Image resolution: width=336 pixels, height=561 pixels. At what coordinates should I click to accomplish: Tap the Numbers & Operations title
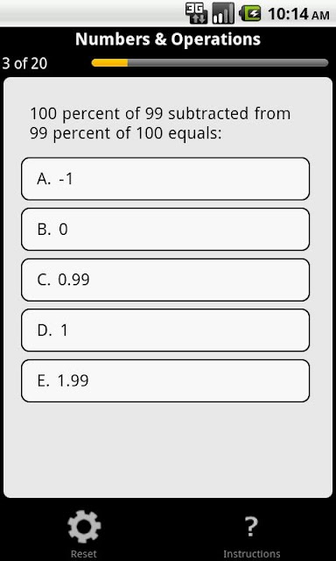click(168, 39)
